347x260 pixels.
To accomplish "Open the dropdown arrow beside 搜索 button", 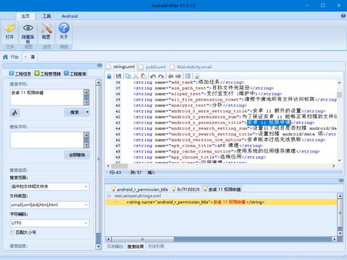I will 87,112.
